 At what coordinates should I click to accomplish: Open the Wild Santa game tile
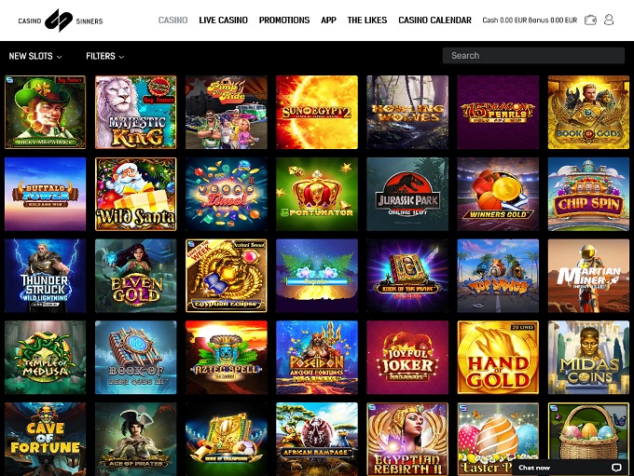[136, 194]
